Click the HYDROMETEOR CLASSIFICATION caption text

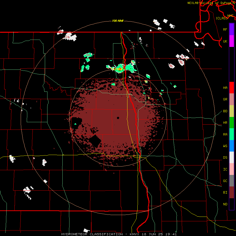[92, 234]
